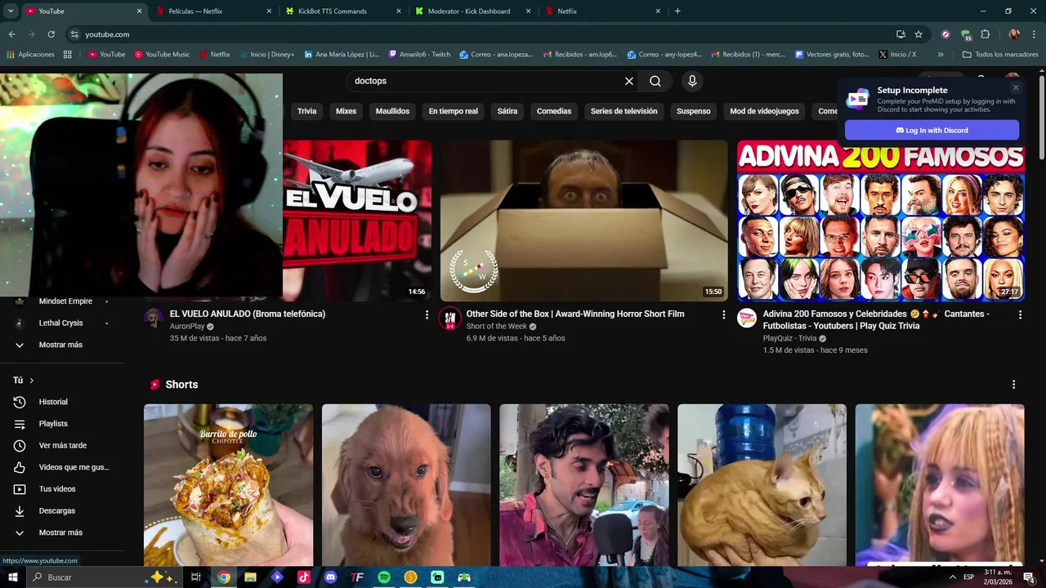The width and height of the screenshot is (1046, 588).
Task: Click the install app icon in address bar
Action: (x=901, y=34)
